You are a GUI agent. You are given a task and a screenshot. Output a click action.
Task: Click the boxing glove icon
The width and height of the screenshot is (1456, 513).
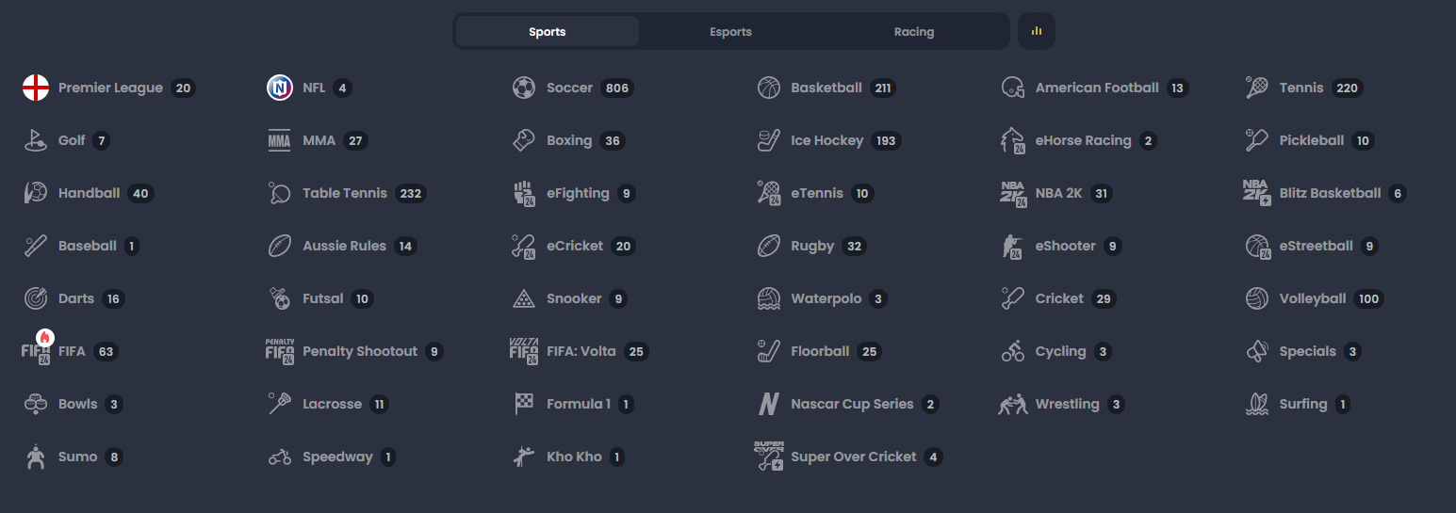(x=524, y=140)
